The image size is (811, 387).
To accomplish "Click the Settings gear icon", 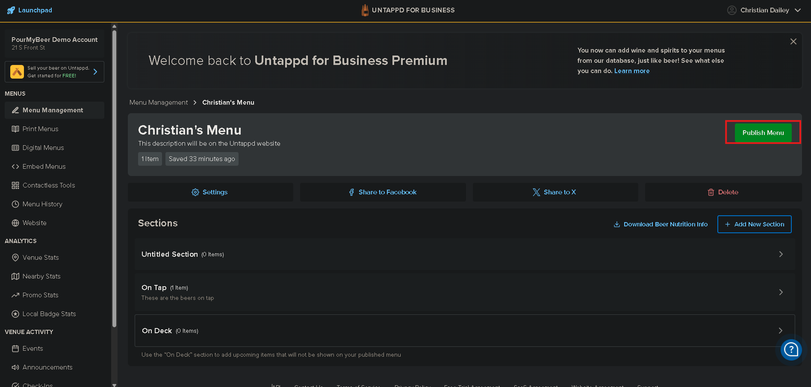I will click(x=195, y=192).
